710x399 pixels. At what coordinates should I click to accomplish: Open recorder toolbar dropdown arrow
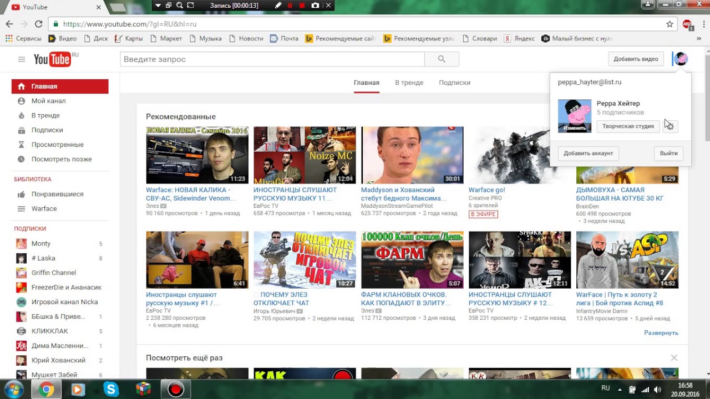tap(158, 6)
